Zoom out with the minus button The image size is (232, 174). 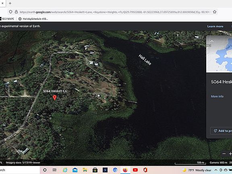click(224, 154)
